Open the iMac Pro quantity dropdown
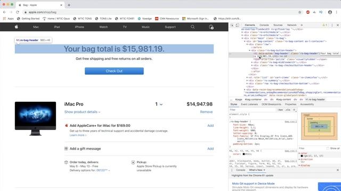This screenshot has height=191, width=341. click(x=159, y=104)
